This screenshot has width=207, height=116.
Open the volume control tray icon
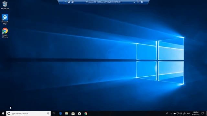pos(181,113)
